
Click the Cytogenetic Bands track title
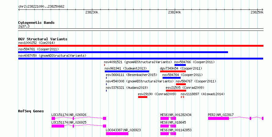click(x=36, y=23)
